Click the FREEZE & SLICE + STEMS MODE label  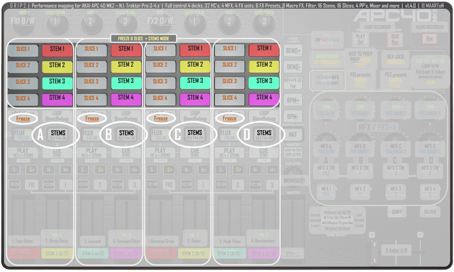pos(144,38)
